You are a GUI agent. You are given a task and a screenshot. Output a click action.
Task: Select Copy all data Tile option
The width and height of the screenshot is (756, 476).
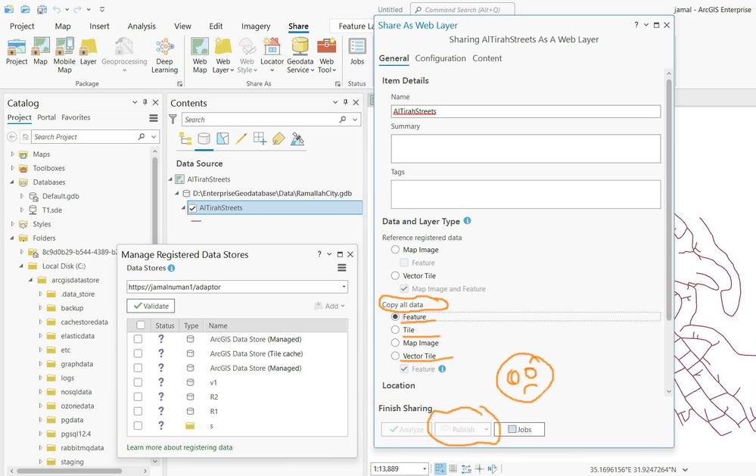(x=395, y=330)
